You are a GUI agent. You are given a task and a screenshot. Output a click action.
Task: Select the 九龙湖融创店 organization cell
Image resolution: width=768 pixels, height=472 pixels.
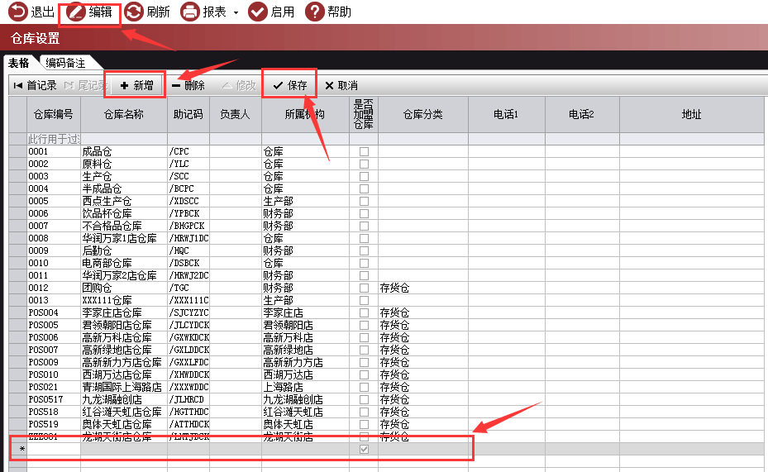click(x=305, y=399)
